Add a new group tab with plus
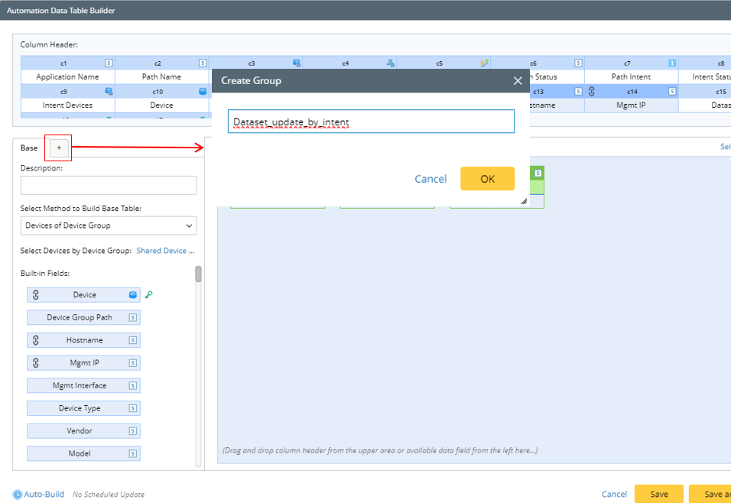The image size is (731, 503). click(59, 148)
